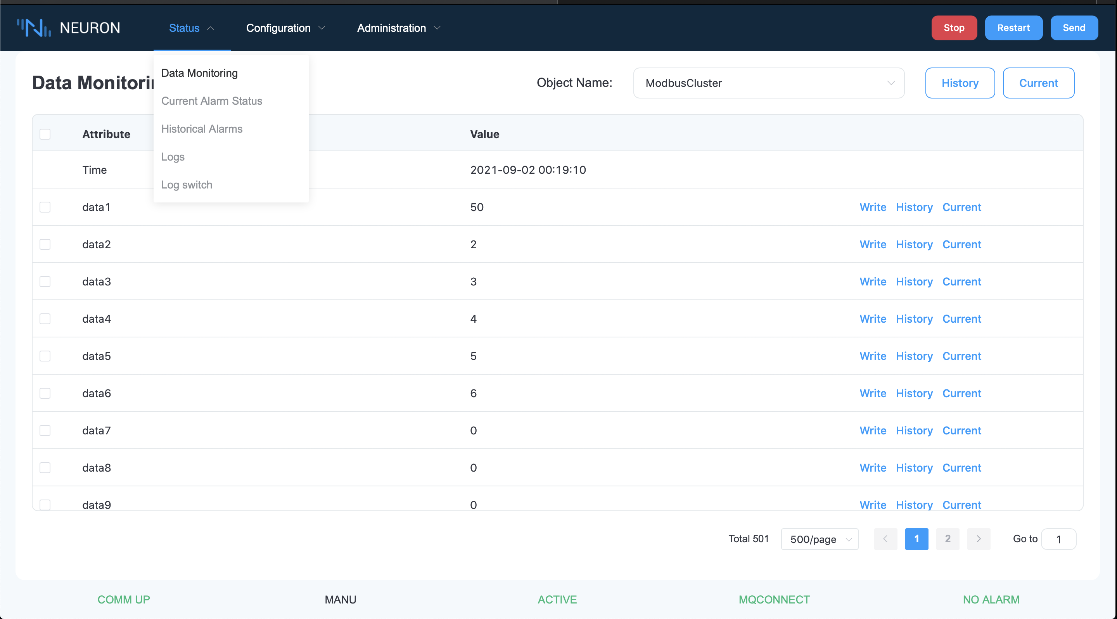Click the red Stop button
The image size is (1117, 619).
(x=954, y=28)
